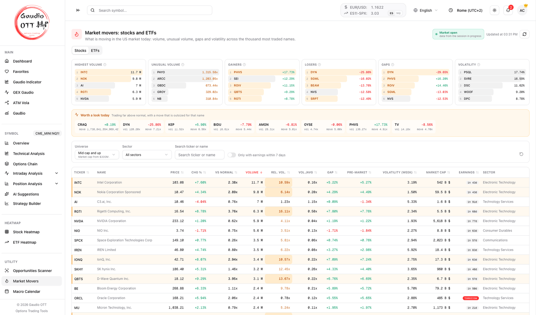Sort by Volatility (Week) column

[x=400, y=172]
